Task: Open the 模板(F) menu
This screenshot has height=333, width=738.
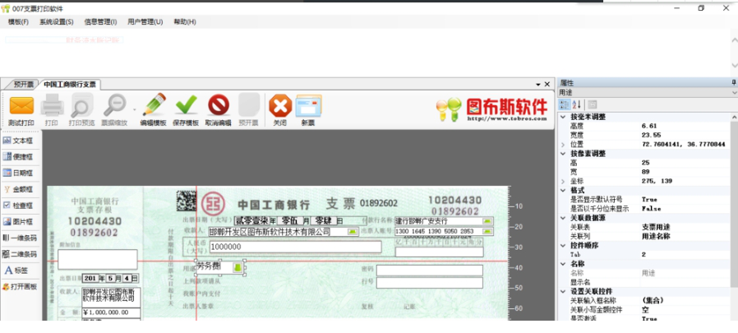Action: [18, 21]
